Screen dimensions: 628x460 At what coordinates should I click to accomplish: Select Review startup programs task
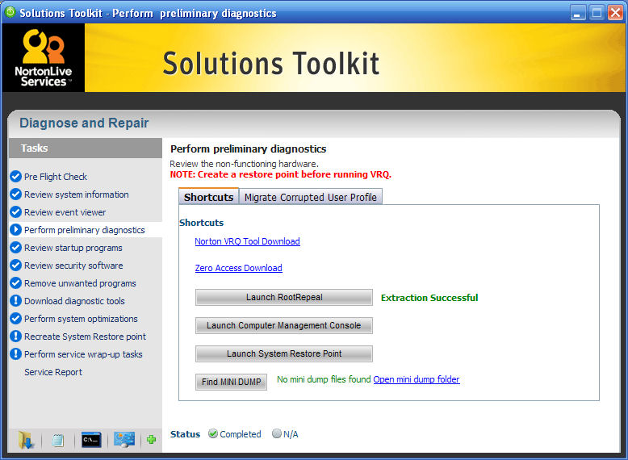73,248
